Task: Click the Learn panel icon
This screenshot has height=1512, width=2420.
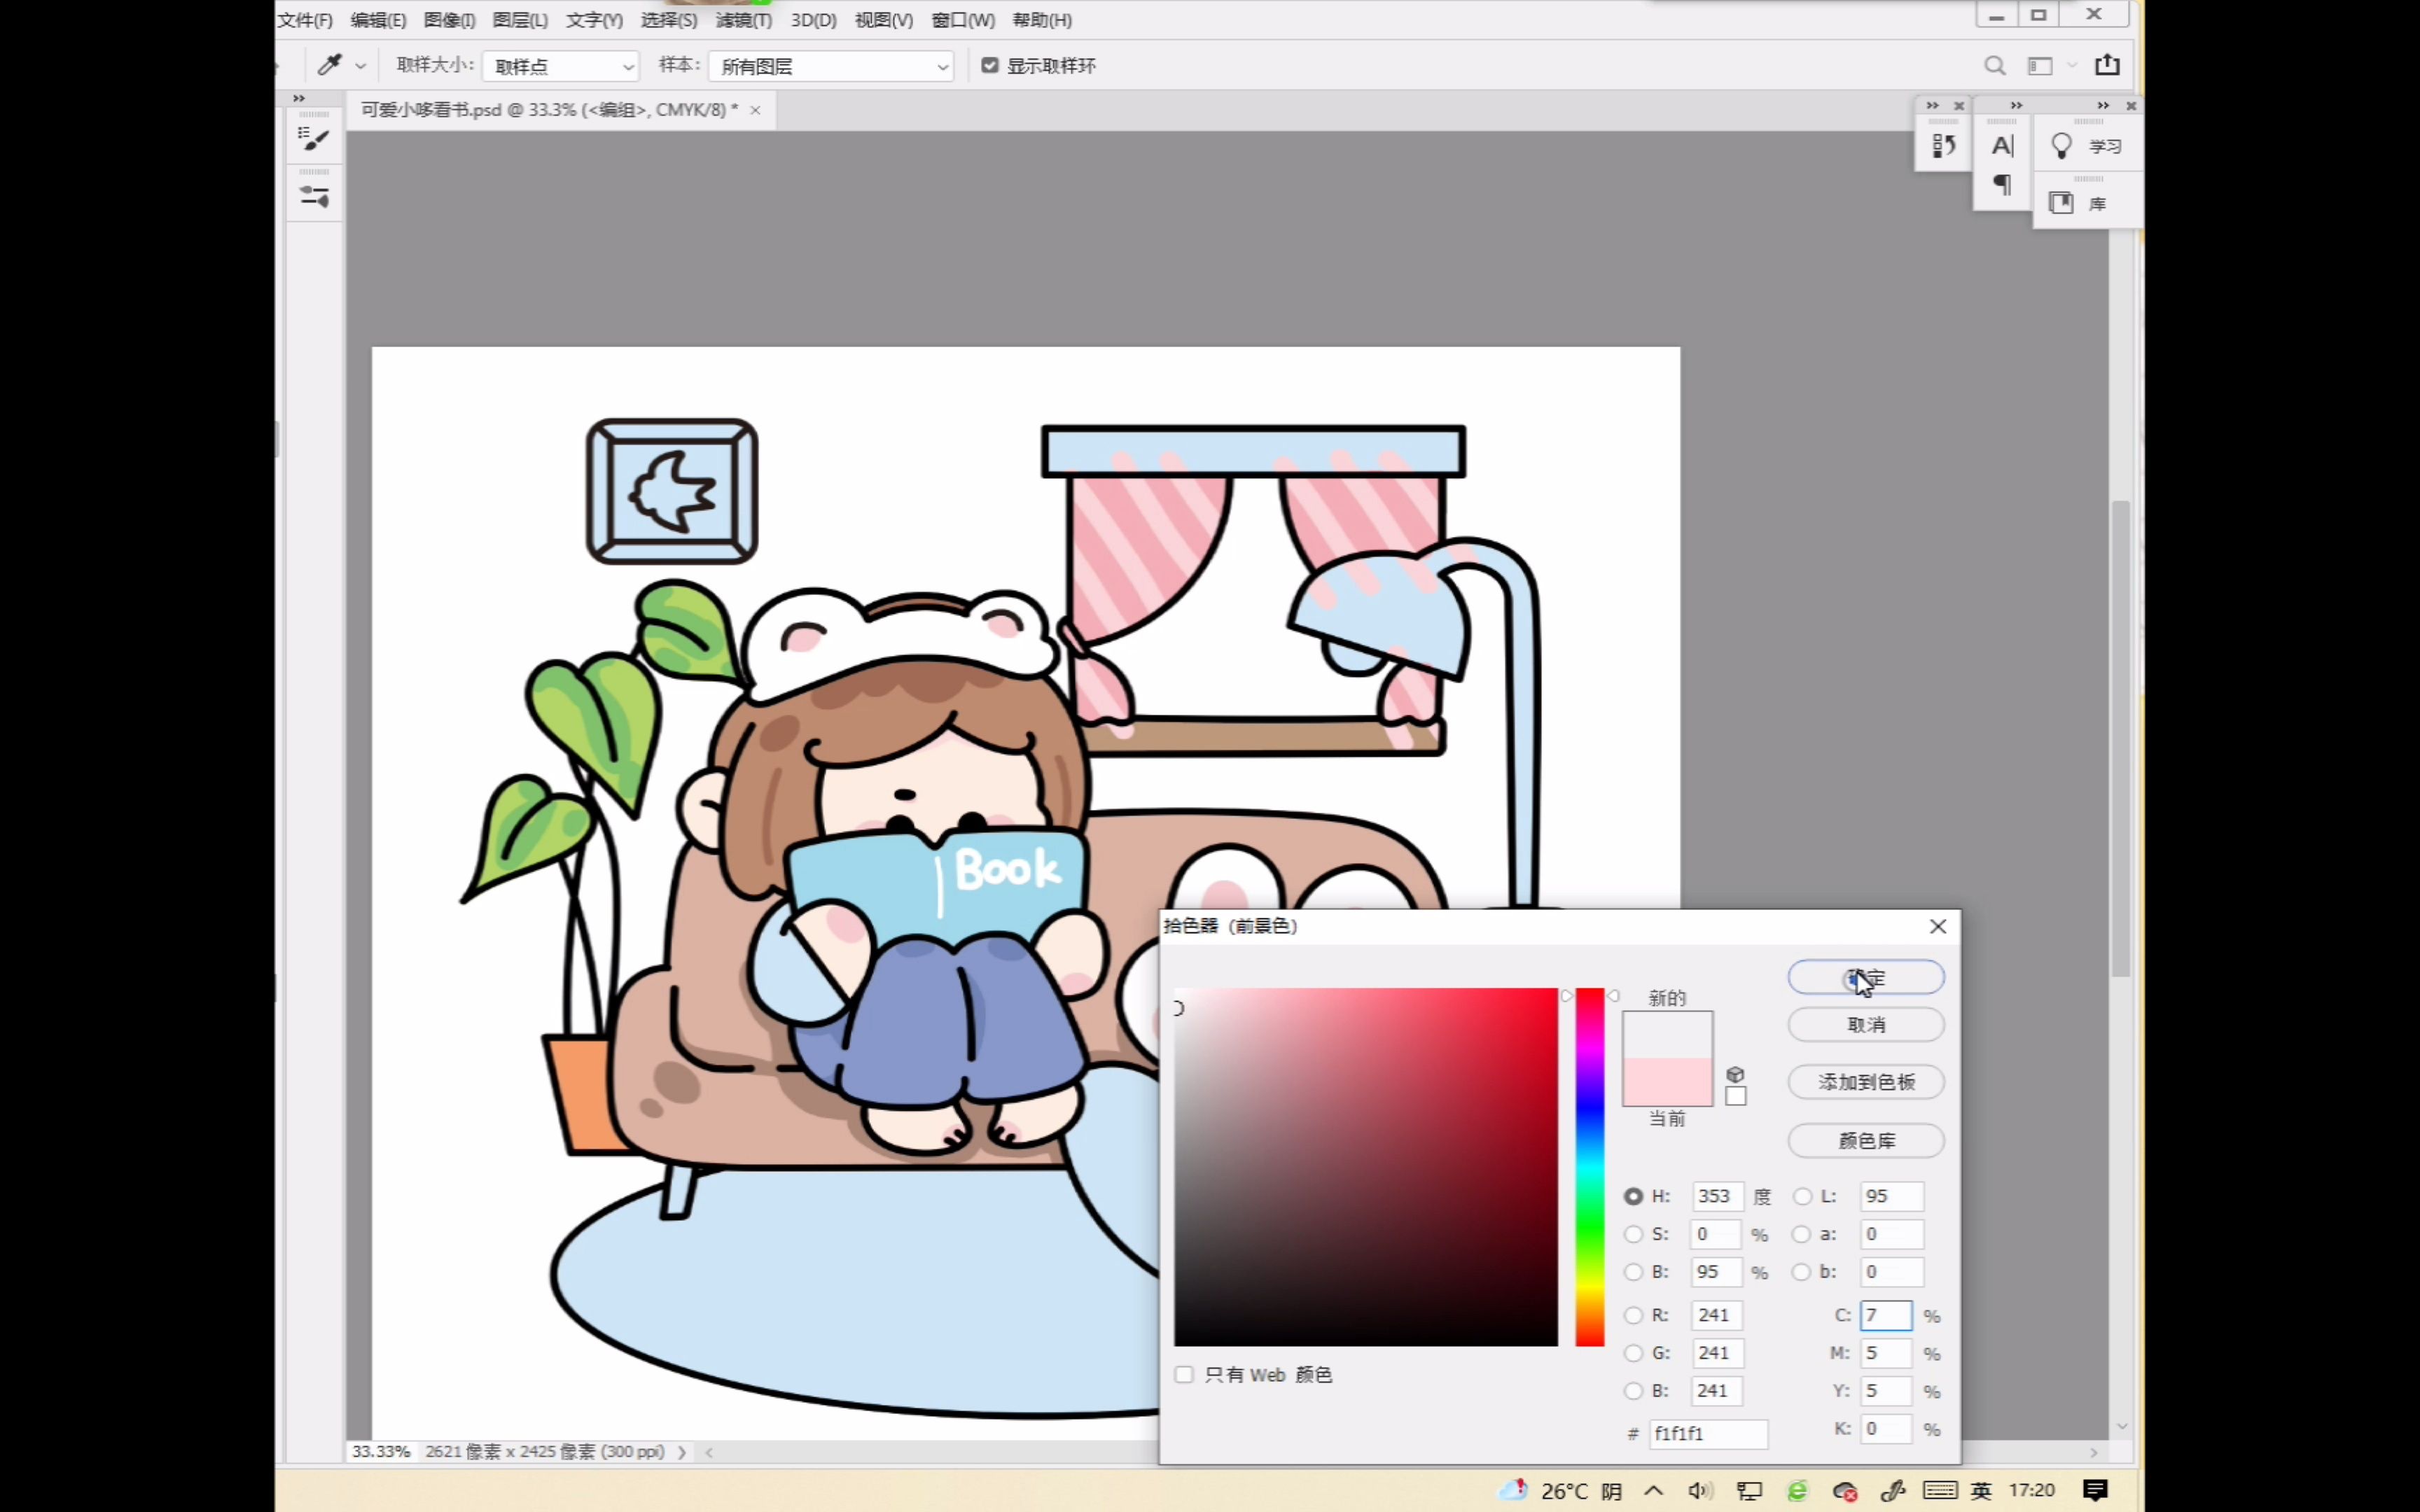Action: pyautogui.click(x=2063, y=146)
